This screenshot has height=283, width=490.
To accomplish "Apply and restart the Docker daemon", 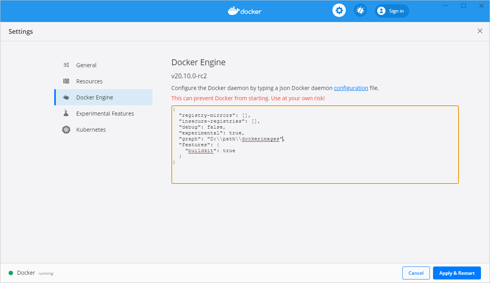I will (x=457, y=273).
